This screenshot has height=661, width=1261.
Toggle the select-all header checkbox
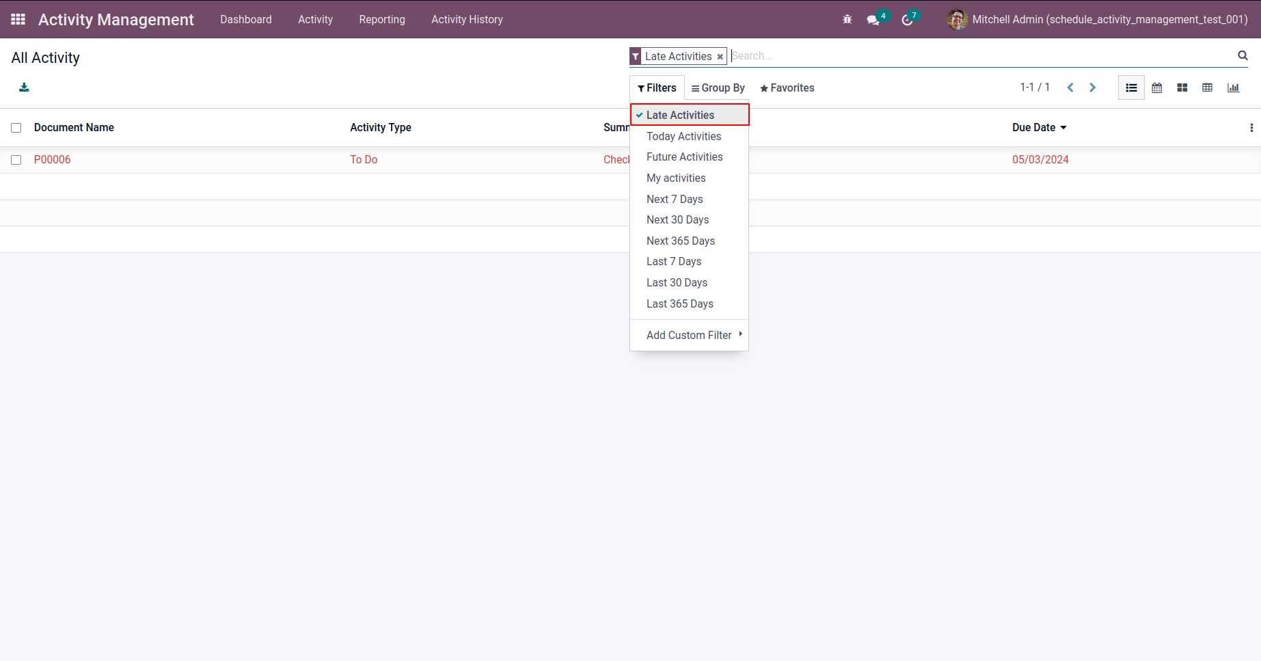click(16, 128)
